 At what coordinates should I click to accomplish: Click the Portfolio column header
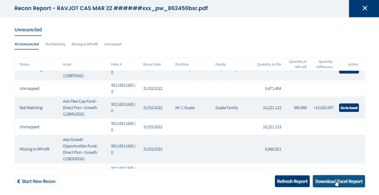(182, 64)
